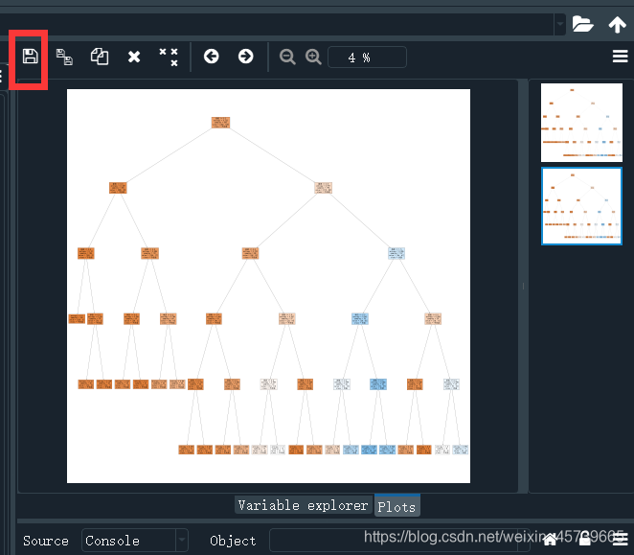634x555 pixels.
Task: Click the zoom percentage field showing 4 %
Action: tap(367, 58)
